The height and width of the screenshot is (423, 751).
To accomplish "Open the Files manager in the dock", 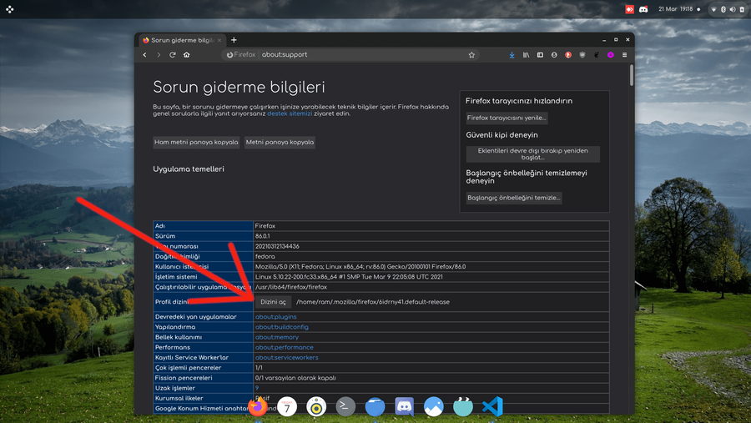I will [x=375, y=406].
